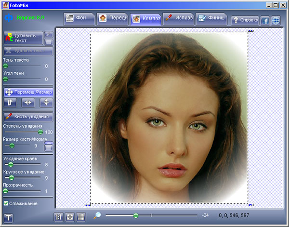Uncheck the Сглаживание checkbox

click(x=6, y=203)
